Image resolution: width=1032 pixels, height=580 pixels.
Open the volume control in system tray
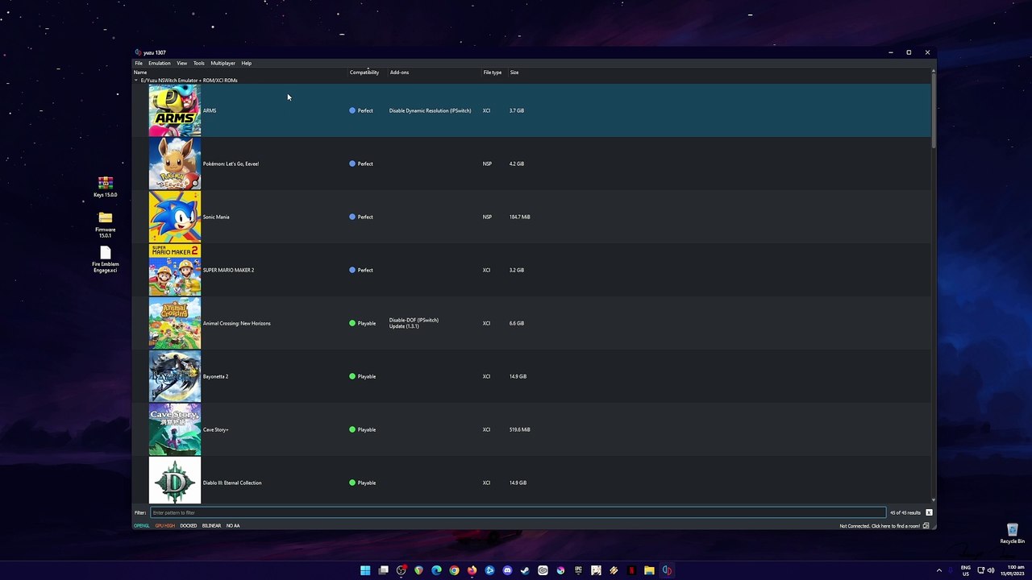(x=991, y=570)
